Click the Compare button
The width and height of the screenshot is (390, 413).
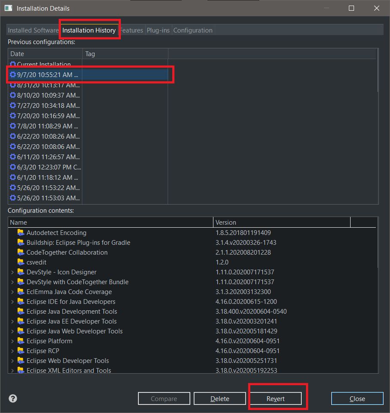(164, 398)
